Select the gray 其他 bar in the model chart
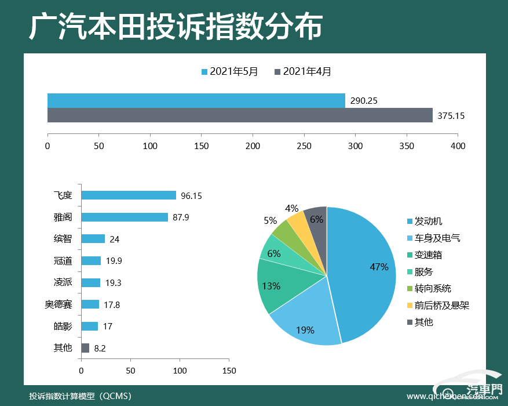 pos(86,348)
